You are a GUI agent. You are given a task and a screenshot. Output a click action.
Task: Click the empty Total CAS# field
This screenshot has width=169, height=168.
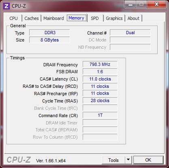[x=100, y=130]
